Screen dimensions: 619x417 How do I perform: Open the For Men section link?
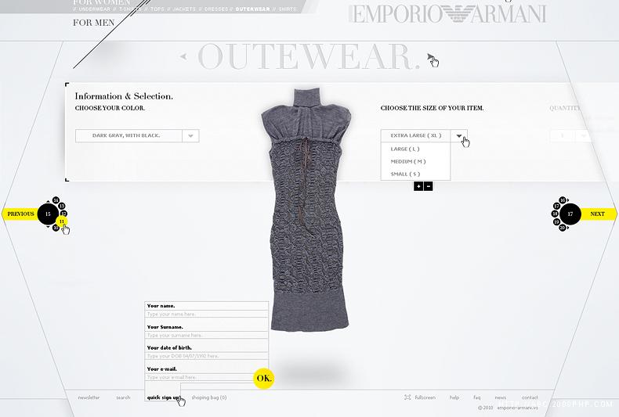pos(93,23)
